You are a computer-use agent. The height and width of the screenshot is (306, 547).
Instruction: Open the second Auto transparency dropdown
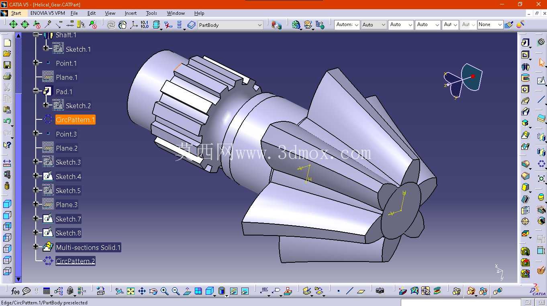coord(400,25)
